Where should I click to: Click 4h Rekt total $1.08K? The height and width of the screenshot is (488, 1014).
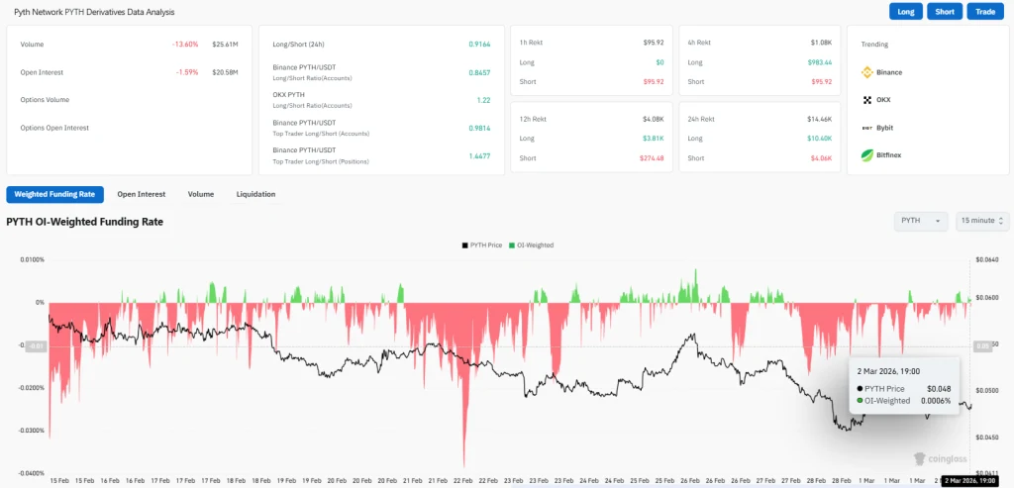[x=821, y=43]
